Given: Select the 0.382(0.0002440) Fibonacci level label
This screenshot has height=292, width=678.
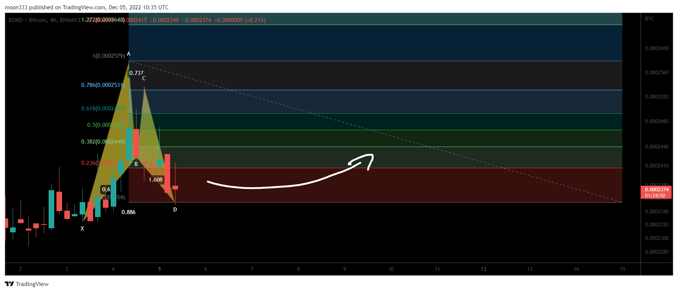Looking at the screenshot, I should 103,142.
